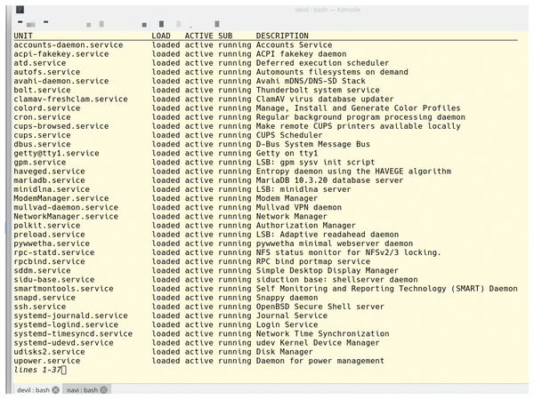
Task: Click the SUB column header
Action: point(225,36)
